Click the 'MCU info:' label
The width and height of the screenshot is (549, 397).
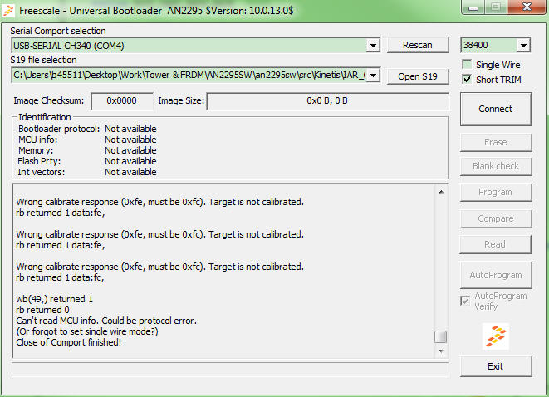click(x=38, y=140)
